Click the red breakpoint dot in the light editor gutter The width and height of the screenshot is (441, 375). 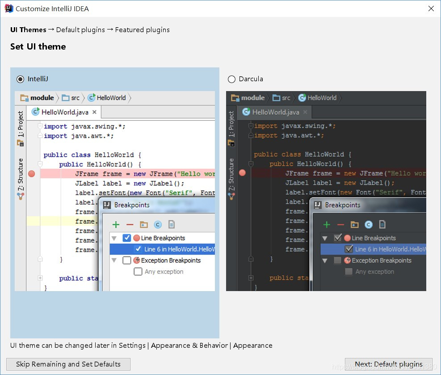pos(31,174)
